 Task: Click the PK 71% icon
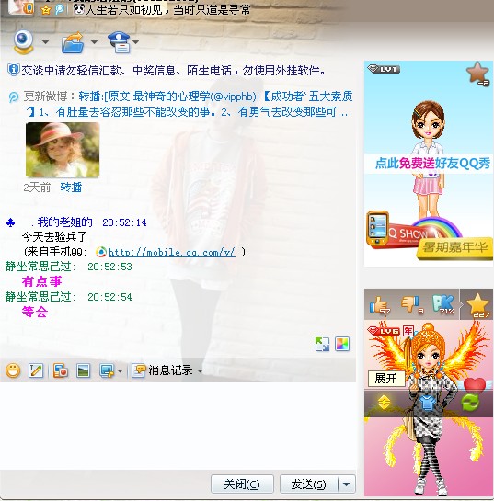(x=443, y=304)
